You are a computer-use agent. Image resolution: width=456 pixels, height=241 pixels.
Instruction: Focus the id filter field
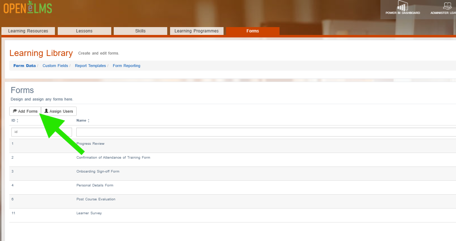[42, 132]
